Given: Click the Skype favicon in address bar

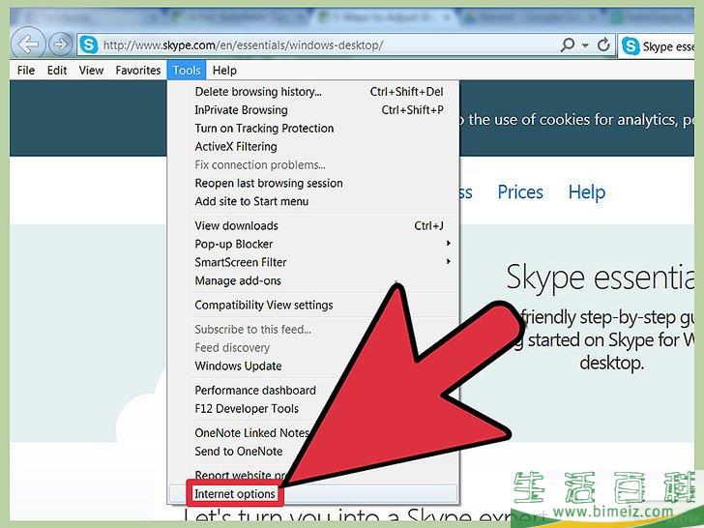Looking at the screenshot, I should coord(89,44).
